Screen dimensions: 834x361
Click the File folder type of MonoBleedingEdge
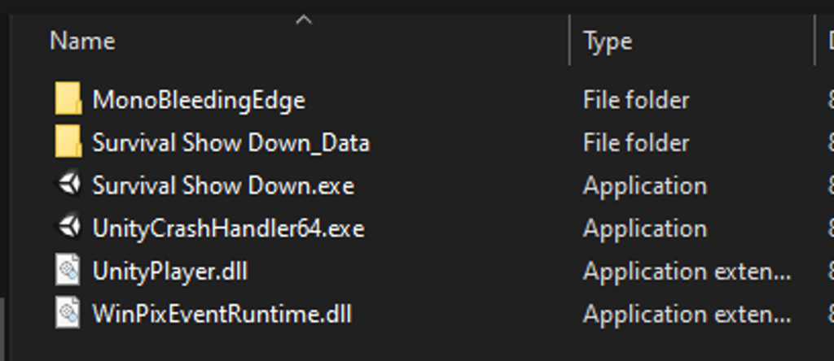tap(636, 100)
